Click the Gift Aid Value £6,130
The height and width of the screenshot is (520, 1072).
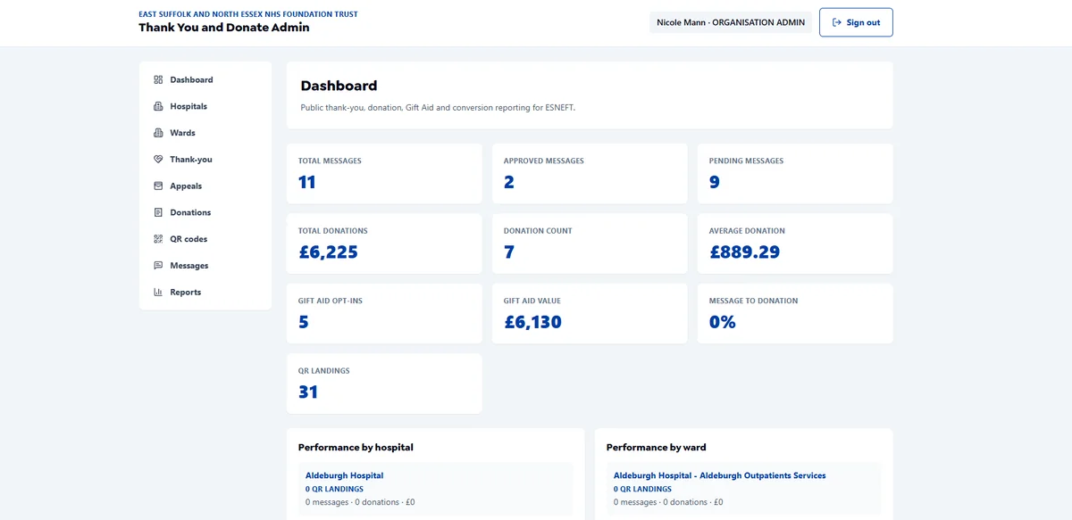tap(532, 322)
